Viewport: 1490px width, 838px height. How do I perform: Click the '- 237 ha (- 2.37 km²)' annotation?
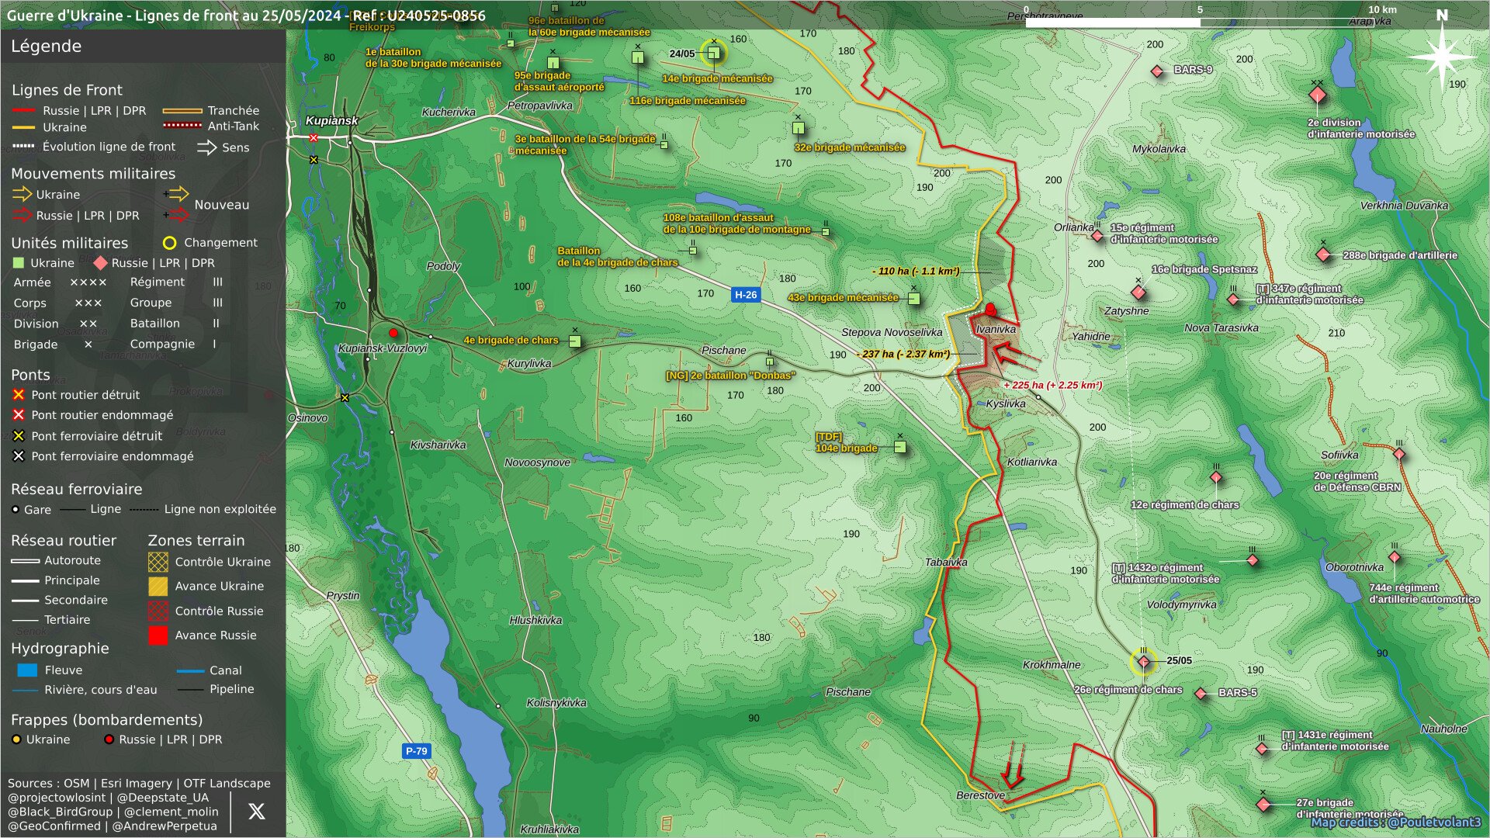(903, 354)
